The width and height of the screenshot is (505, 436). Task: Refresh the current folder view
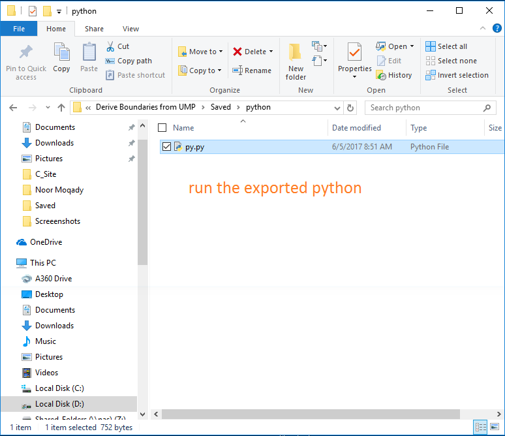350,108
